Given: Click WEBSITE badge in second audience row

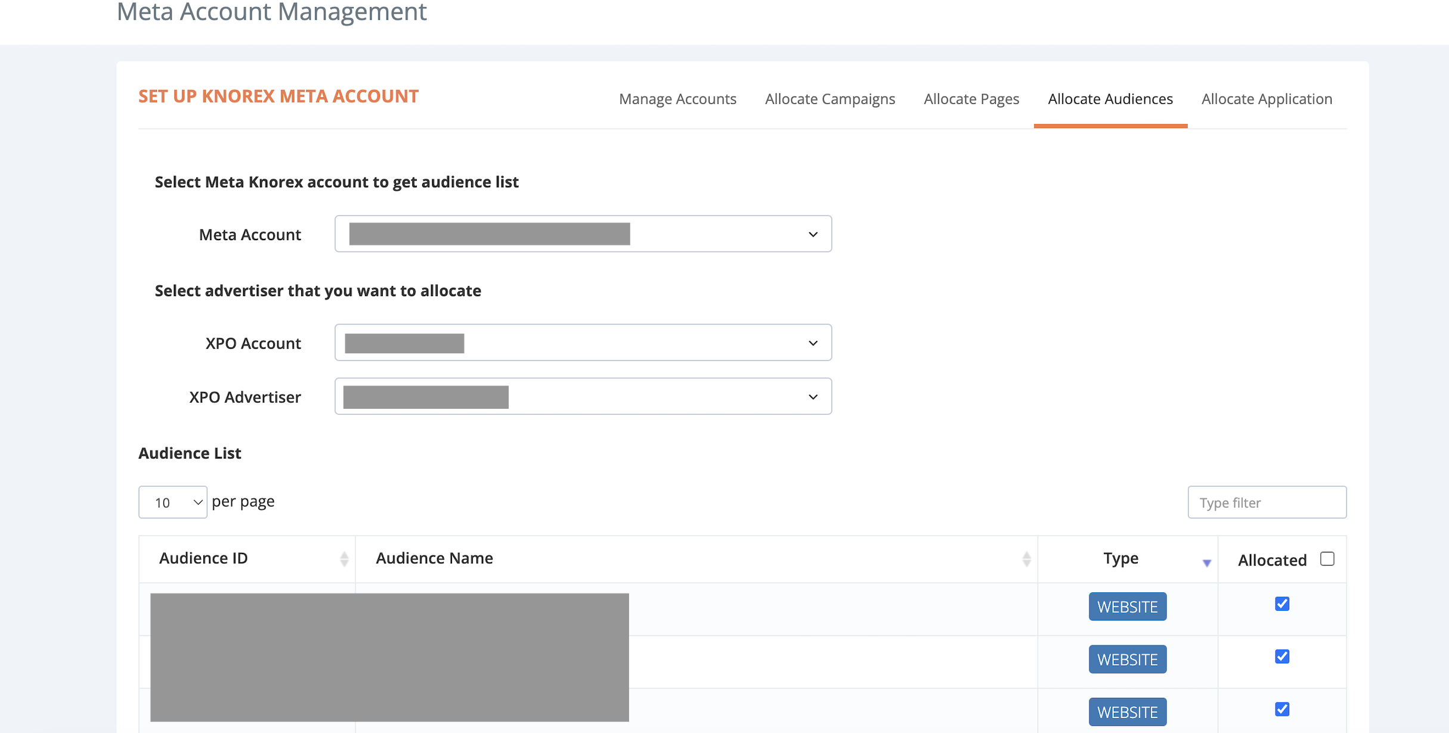Looking at the screenshot, I should [x=1128, y=659].
